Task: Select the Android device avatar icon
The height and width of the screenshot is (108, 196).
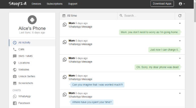Action: coord(32,20)
